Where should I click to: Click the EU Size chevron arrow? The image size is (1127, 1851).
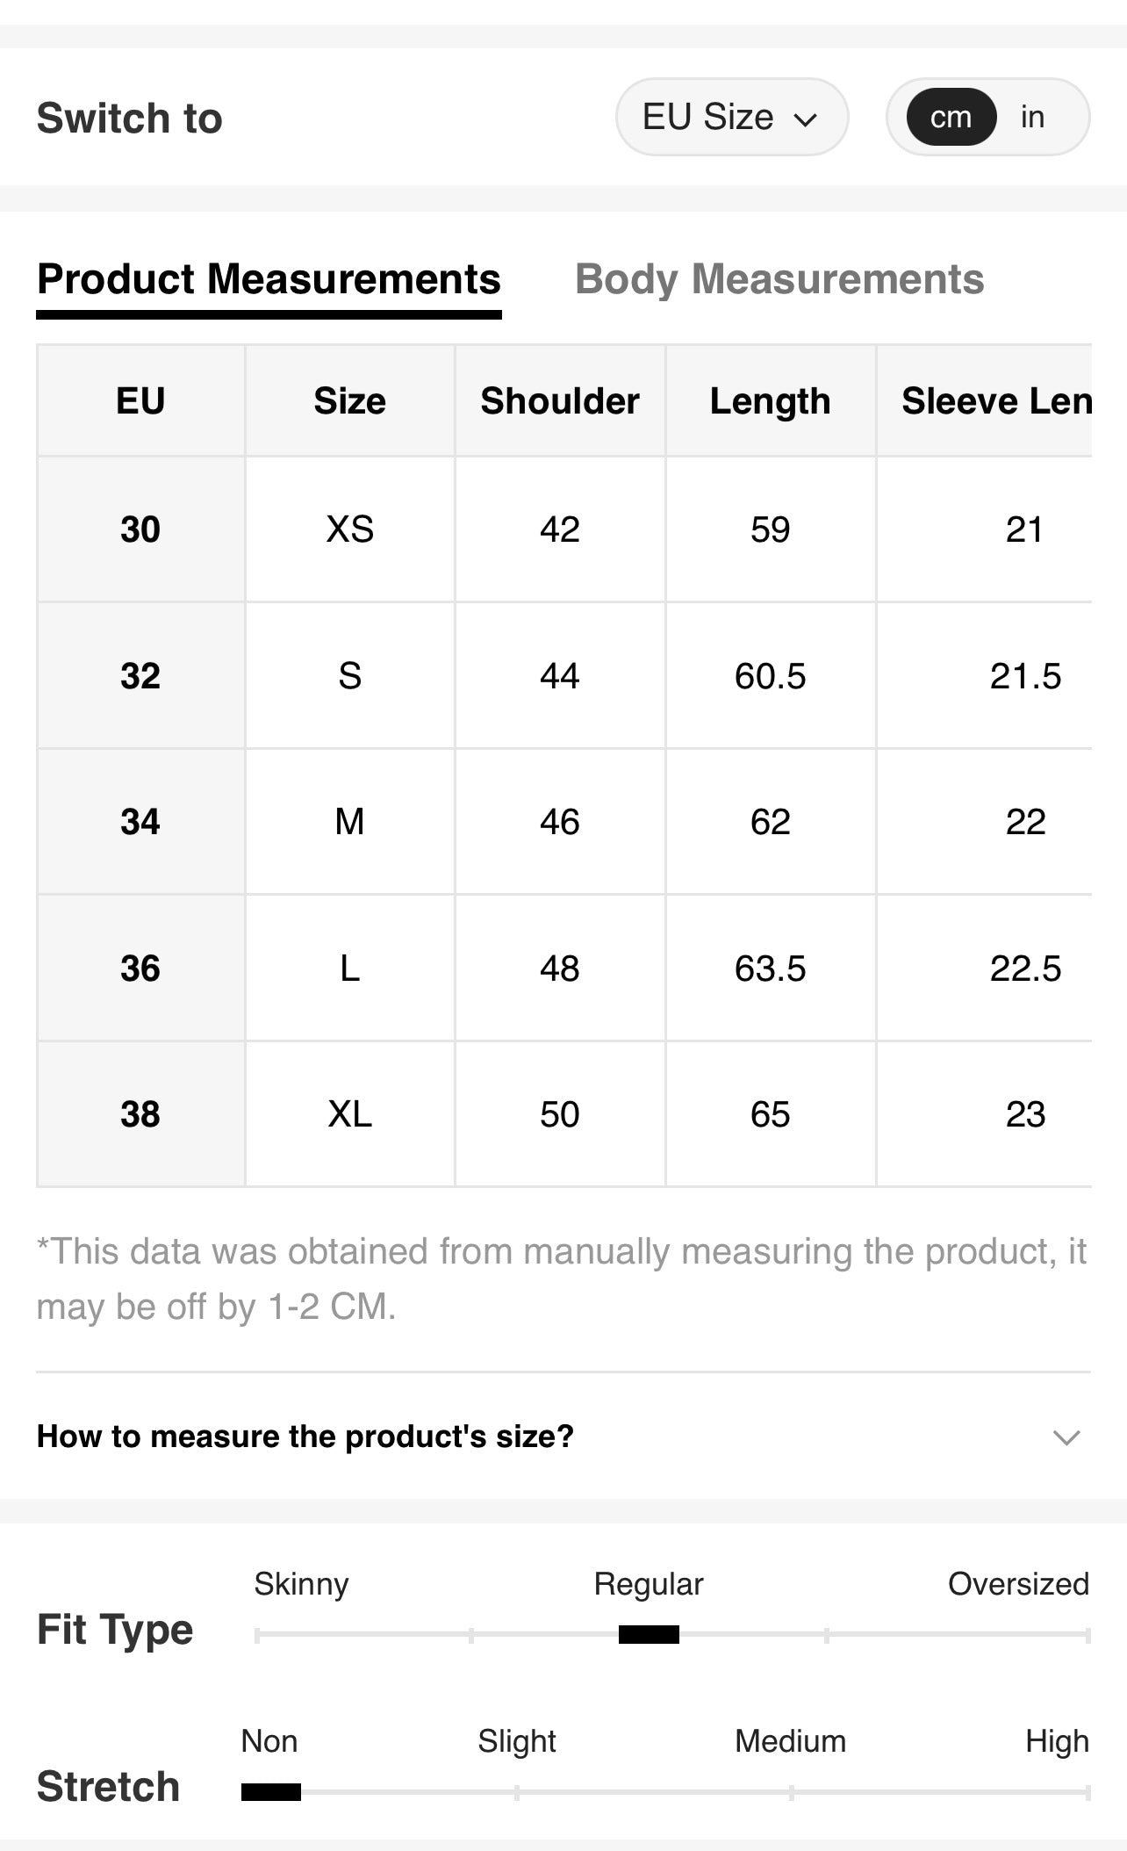coord(805,119)
